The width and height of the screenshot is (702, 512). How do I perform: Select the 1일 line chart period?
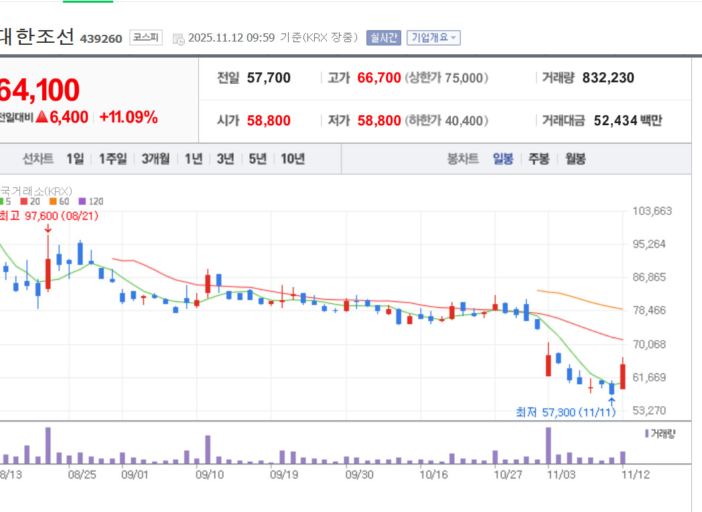(x=75, y=159)
